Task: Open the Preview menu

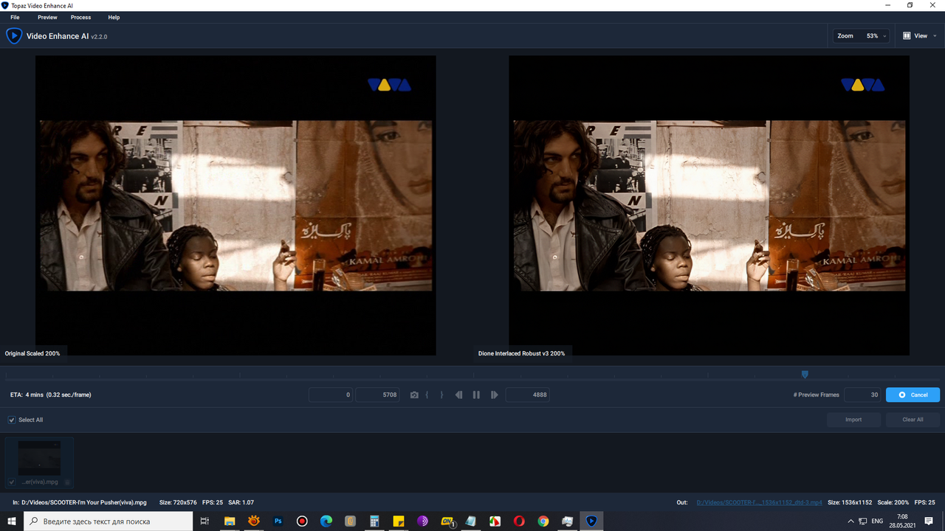Action: (x=47, y=17)
